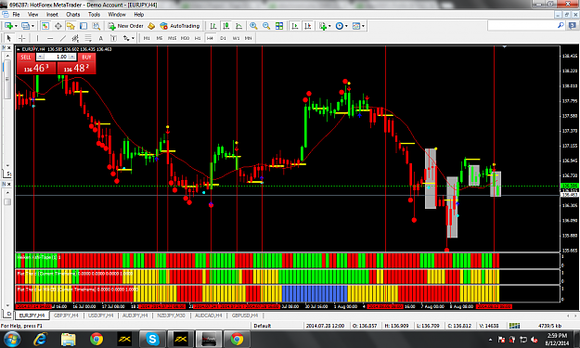Open the File menu
580x348 pixels.
click(x=16, y=15)
